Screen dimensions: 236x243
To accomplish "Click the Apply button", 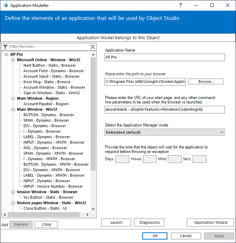I will [x=219, y=236].
